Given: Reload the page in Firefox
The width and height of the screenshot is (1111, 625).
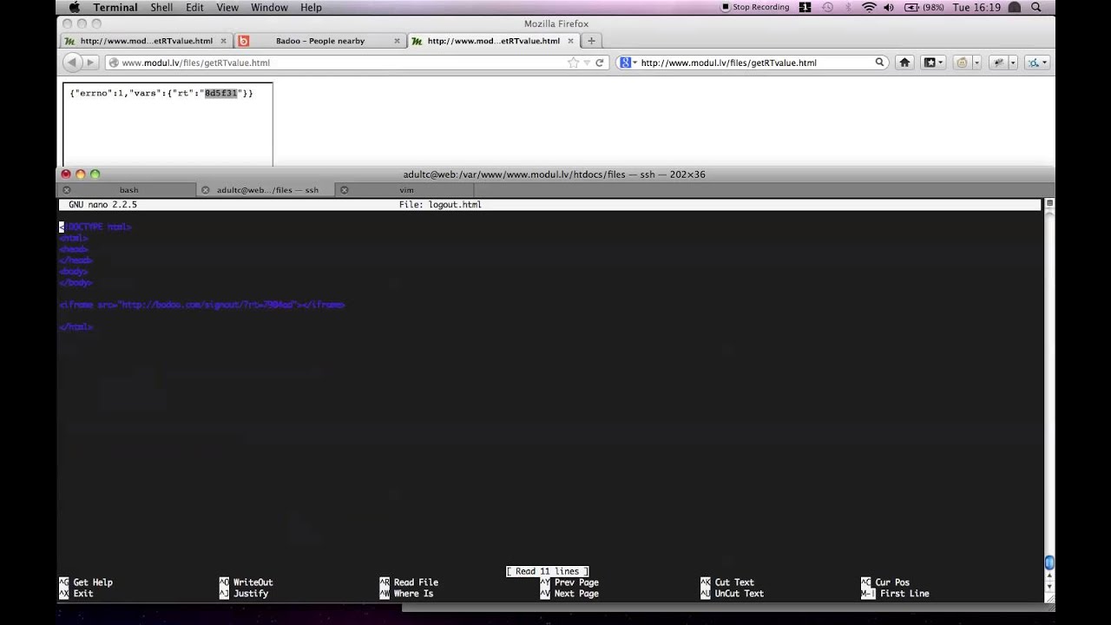Looking at the screenshot, I should 599,62.
